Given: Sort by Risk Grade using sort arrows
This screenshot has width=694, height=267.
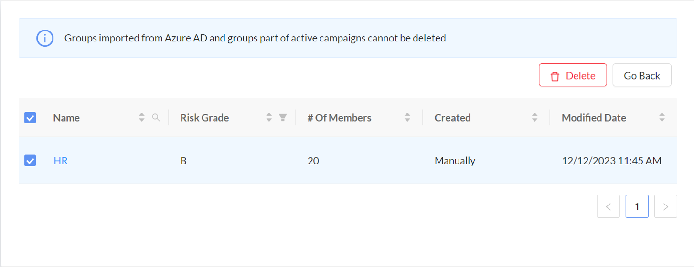Looking at the screenshot, I should 269,117.
